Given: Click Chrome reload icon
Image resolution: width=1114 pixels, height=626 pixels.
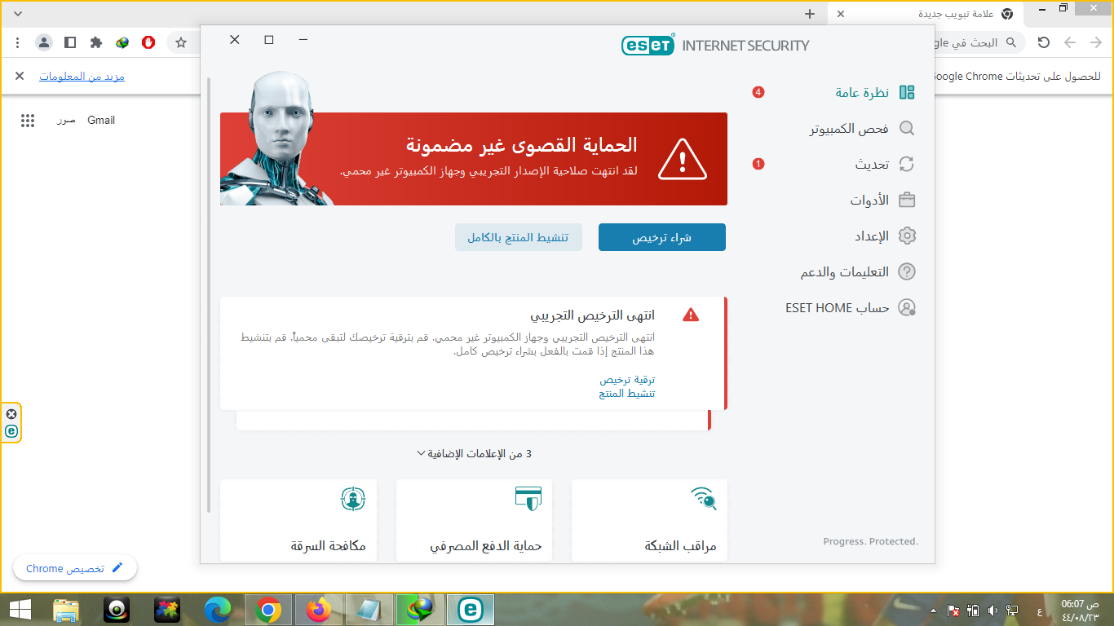Looking at the screenshot, I should [1044, 42].
